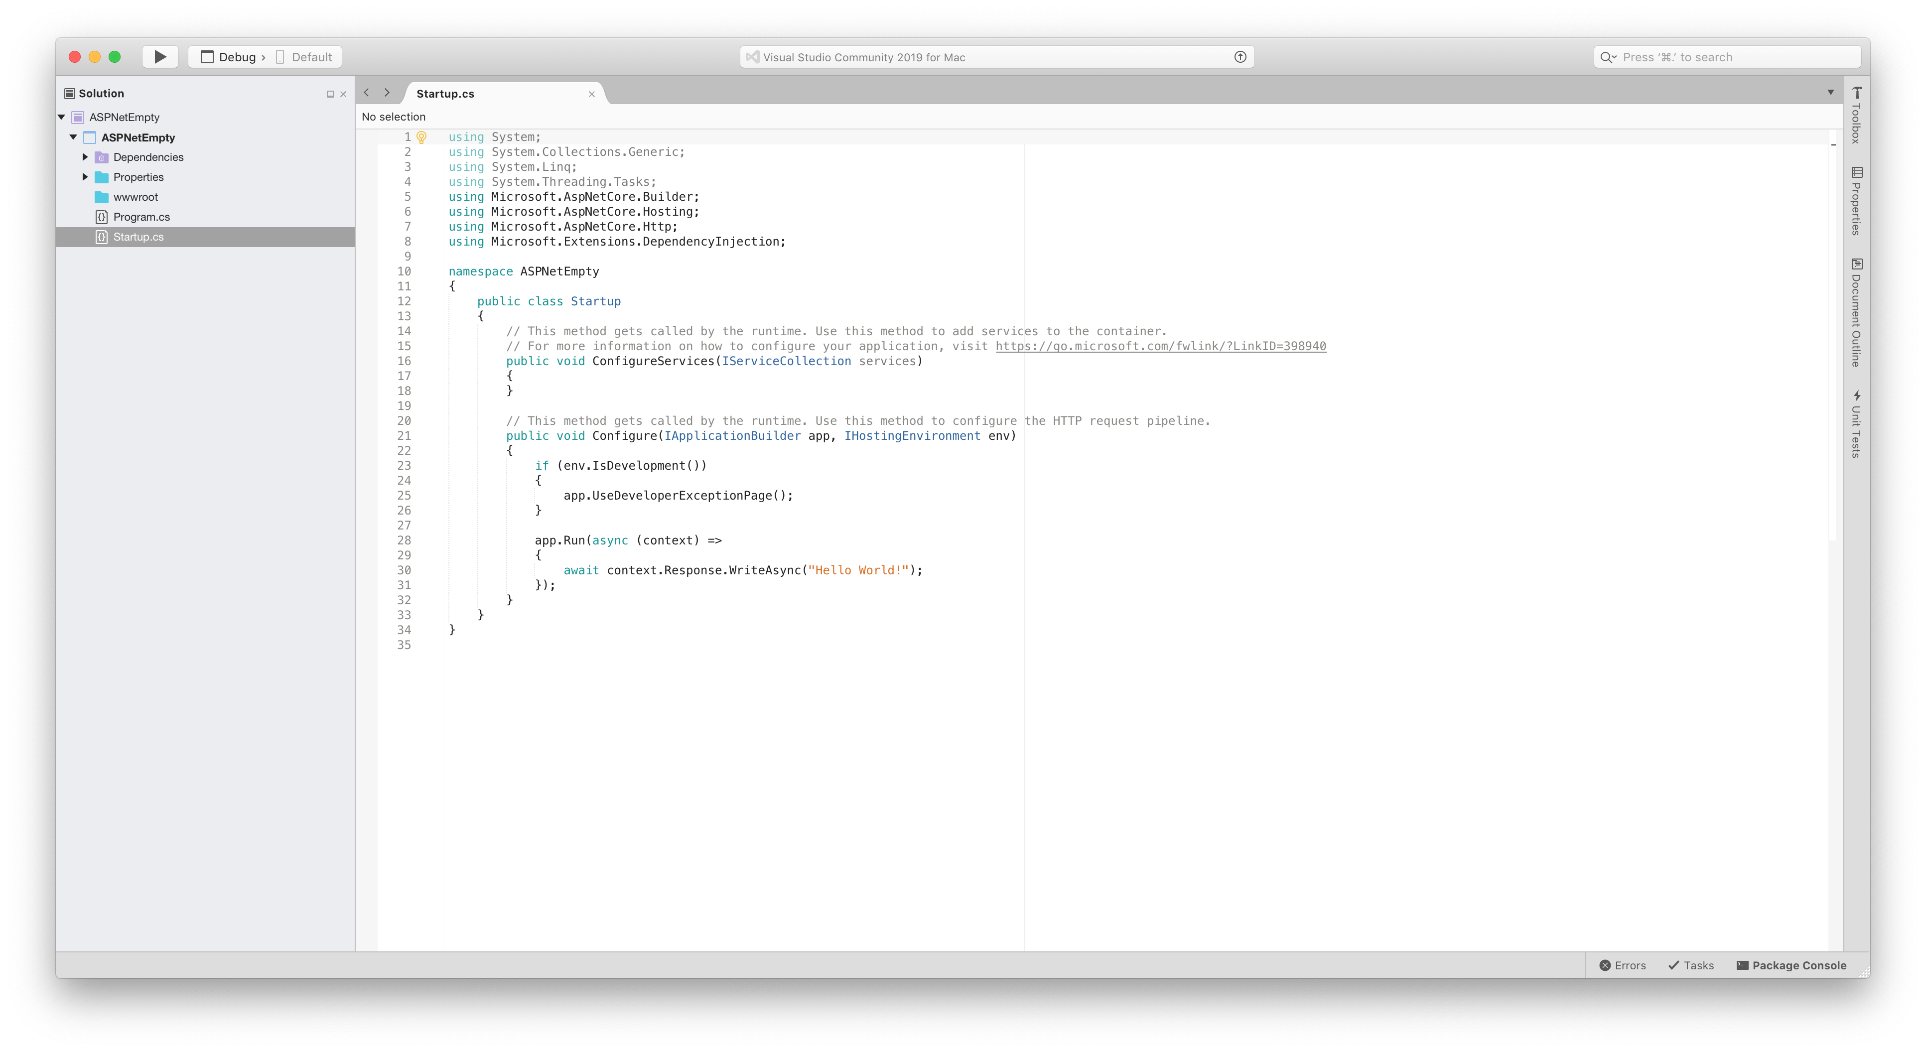Image resolution: width=1926 pixels, height=1052 pixels.
Task: Click the hyperlink go.microsoft.com in comments
Action: pos(1160,346)
